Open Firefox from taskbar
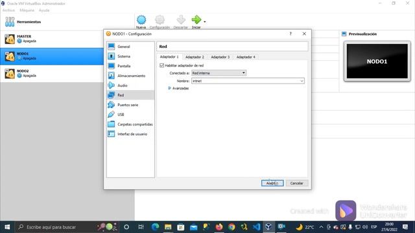This screenshot has width=415, height=233. [x=219, y=227]
